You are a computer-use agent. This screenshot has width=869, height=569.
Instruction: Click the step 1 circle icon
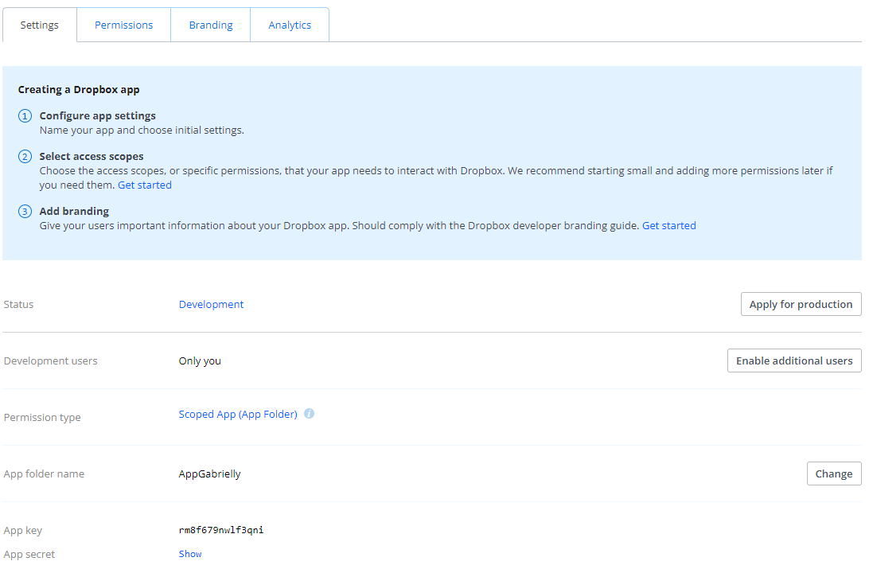coord(25,116)
